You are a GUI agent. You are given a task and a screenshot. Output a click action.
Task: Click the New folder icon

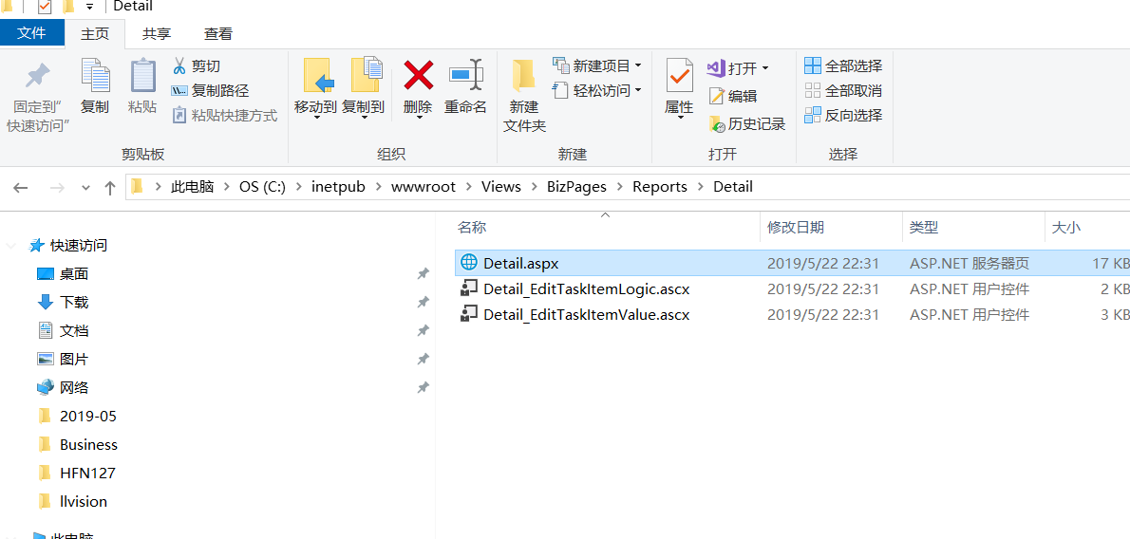(524, 76)
